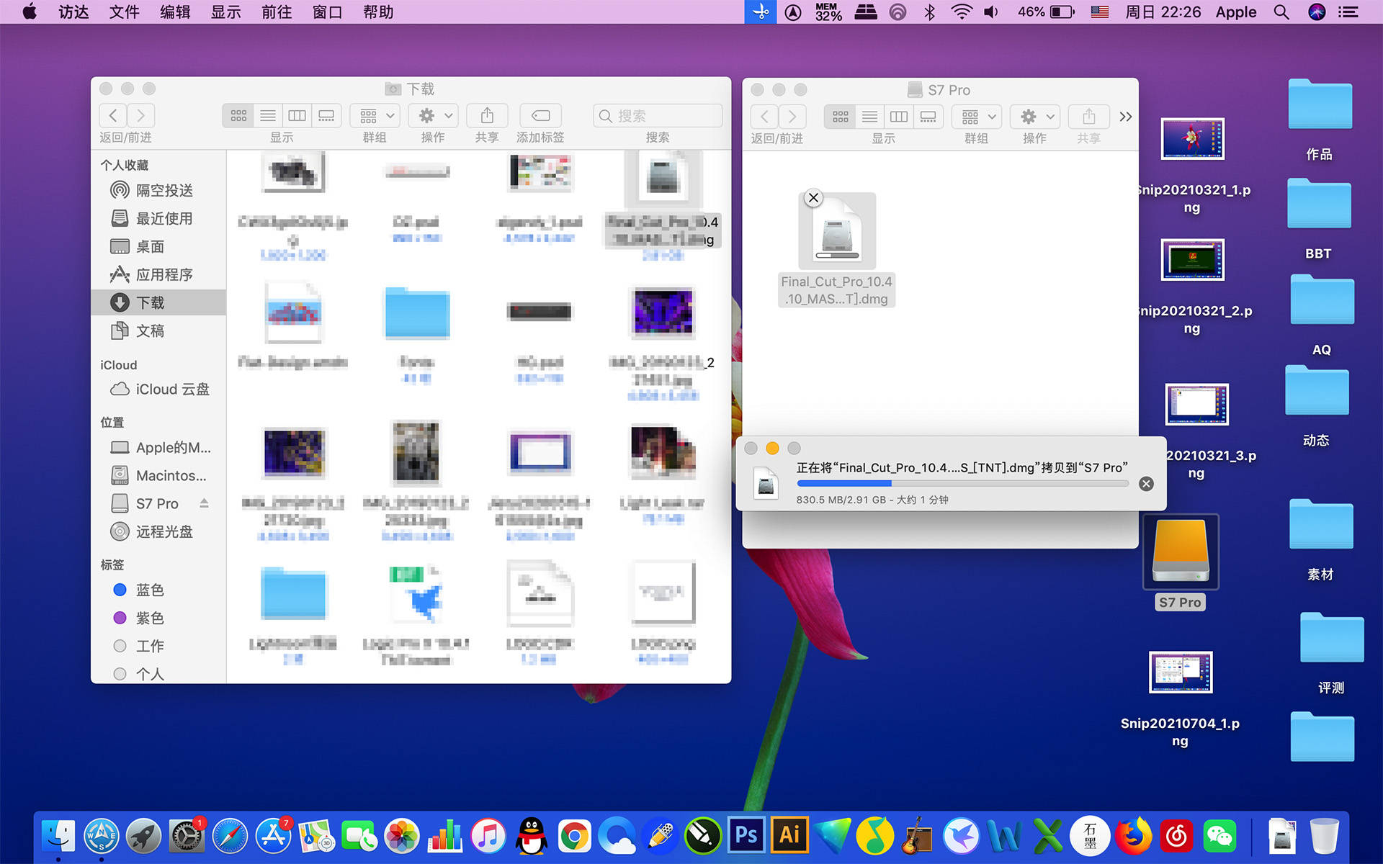Click Spotlight search icon in menu bar
The image size is (1383, 864).
[1281, 12]
